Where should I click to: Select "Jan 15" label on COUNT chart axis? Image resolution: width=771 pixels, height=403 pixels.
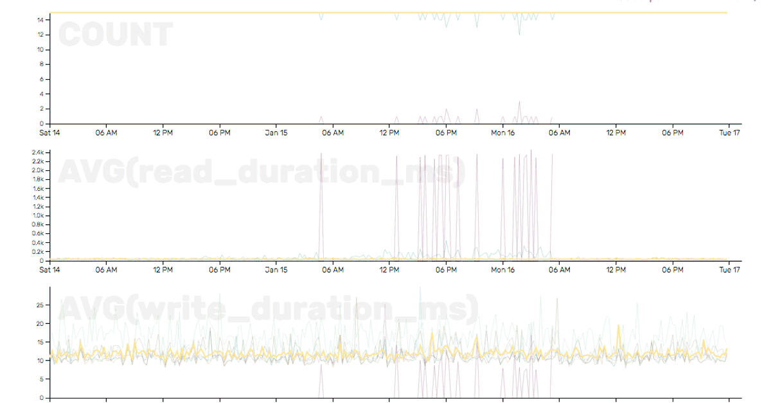276,133
